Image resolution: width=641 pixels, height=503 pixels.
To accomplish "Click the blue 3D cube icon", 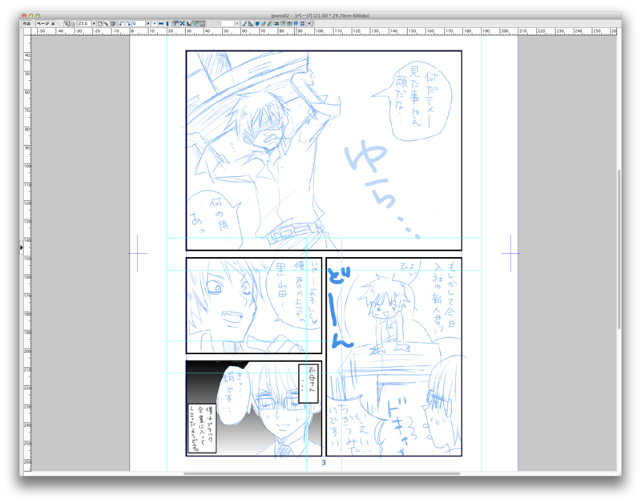I will (257, 24).
